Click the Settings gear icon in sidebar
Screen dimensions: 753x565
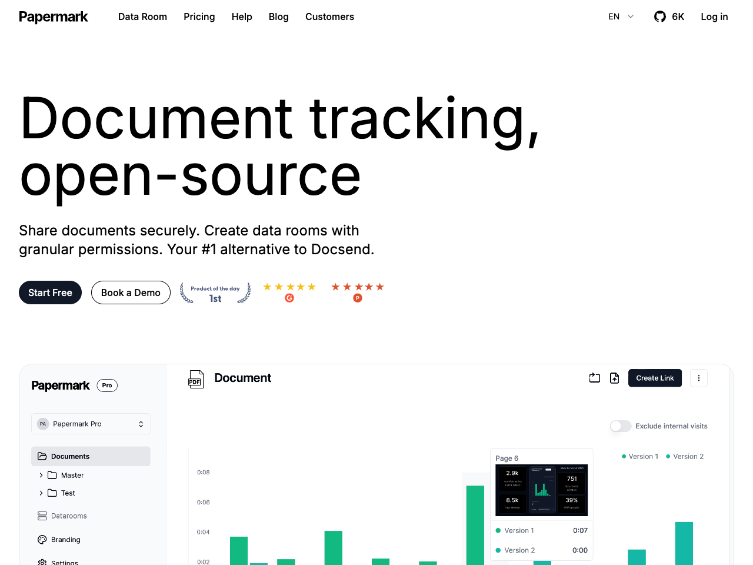(42, 562)
